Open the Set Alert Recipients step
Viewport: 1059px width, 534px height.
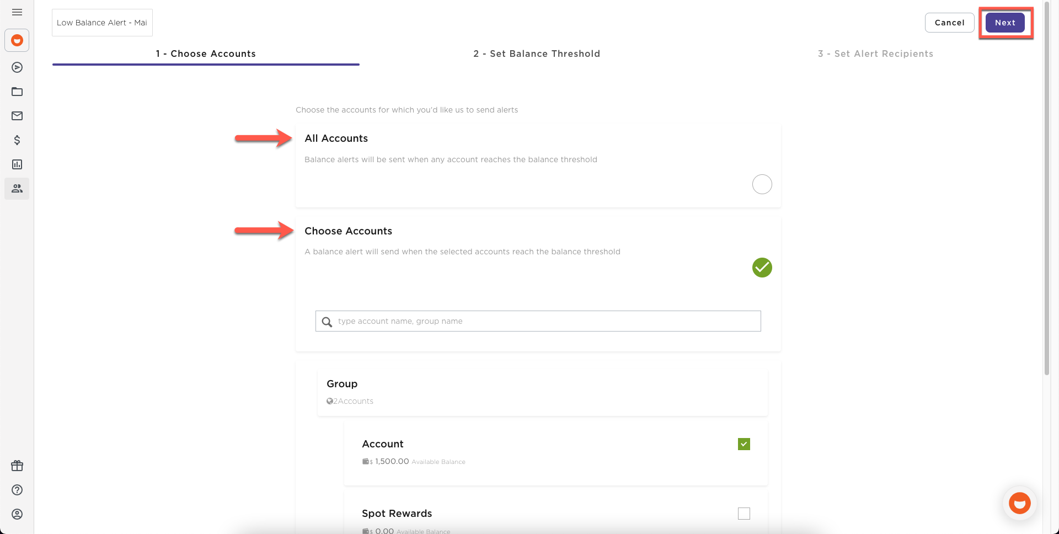[875, 54]
